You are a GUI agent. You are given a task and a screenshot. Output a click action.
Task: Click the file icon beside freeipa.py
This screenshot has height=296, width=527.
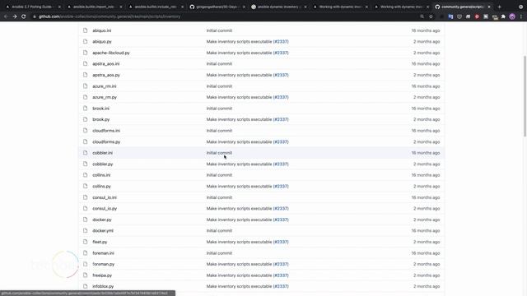tap(85, 275)
